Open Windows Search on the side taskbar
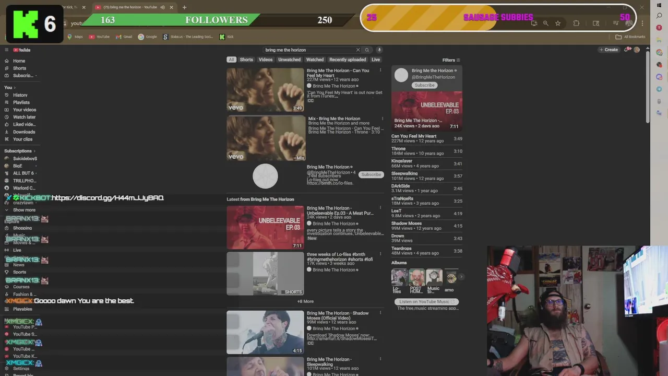 click(x=660, y=17)
